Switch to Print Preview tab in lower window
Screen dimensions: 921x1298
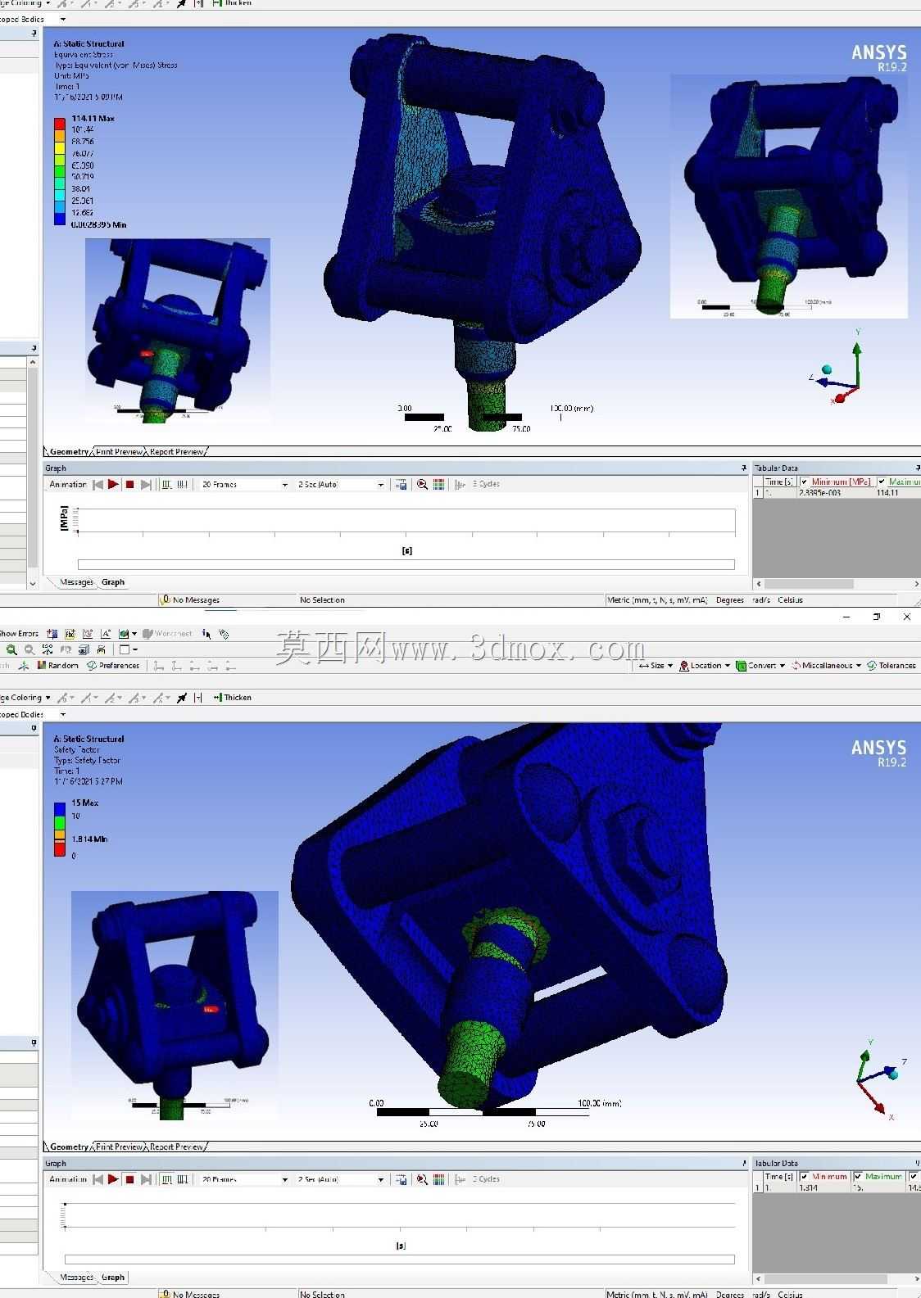(120, 1146)
